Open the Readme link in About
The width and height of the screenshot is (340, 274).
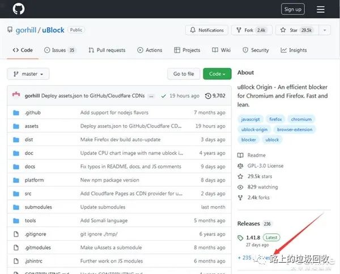click(x=252, y=155)
